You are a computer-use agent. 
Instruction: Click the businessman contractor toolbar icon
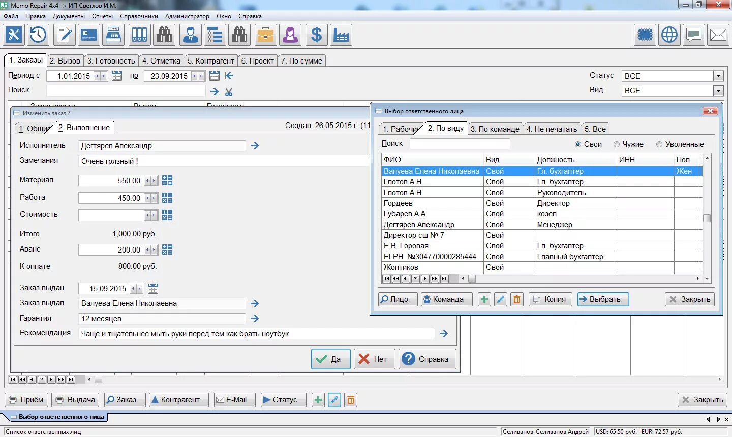point(190,35)
